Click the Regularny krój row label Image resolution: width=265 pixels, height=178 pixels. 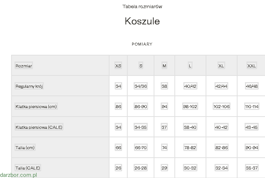[x=30, y=86]
